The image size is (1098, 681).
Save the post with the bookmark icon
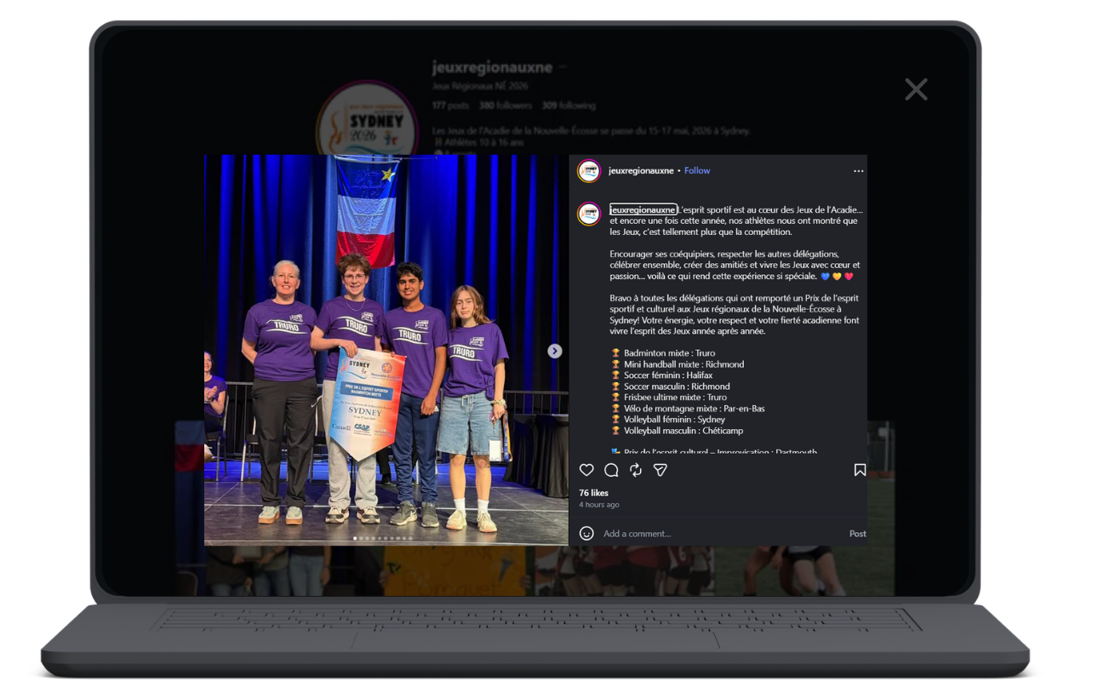tap(860, 470)
